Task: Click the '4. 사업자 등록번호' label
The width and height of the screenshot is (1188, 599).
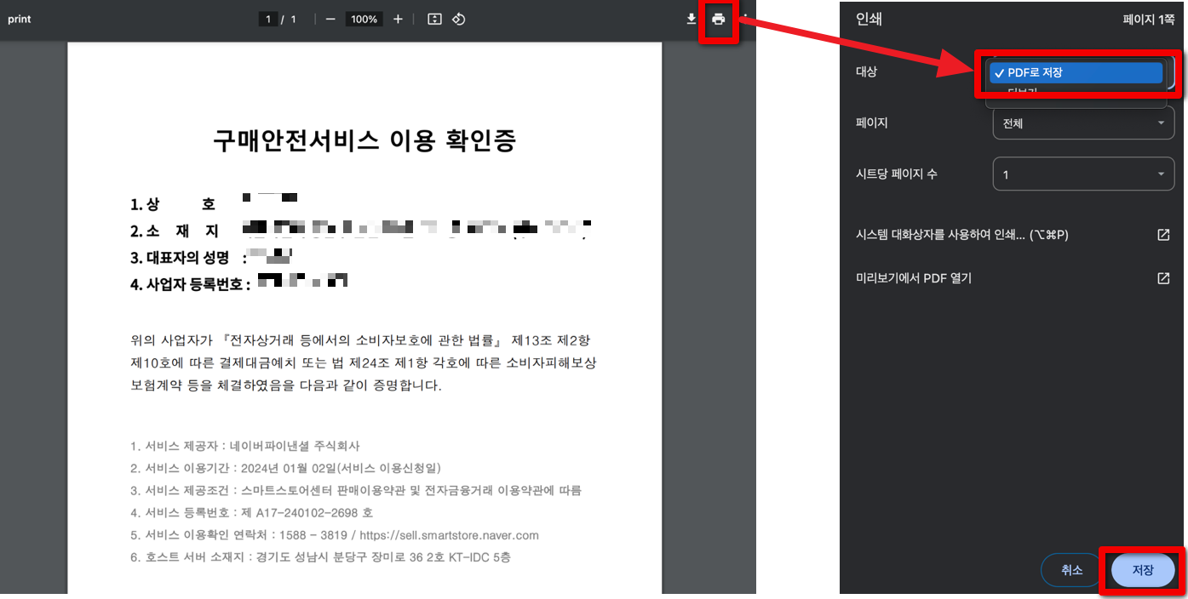Action: (x=190, y=284)
